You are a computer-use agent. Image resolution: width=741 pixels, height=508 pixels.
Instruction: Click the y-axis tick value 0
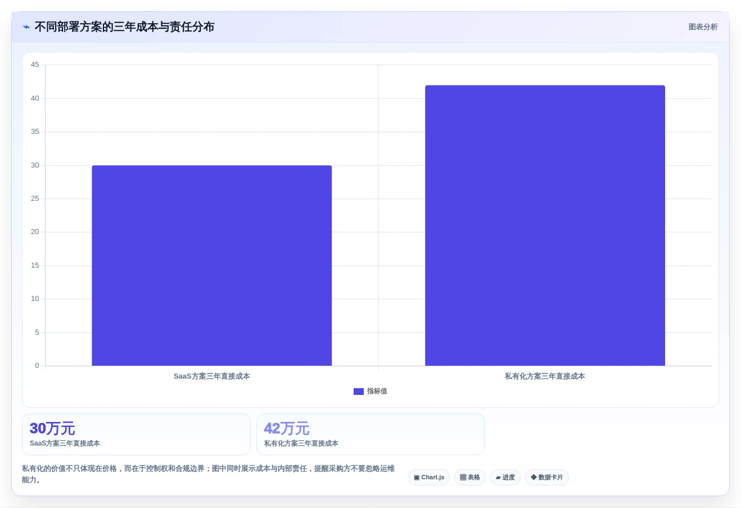click(37, 366)
